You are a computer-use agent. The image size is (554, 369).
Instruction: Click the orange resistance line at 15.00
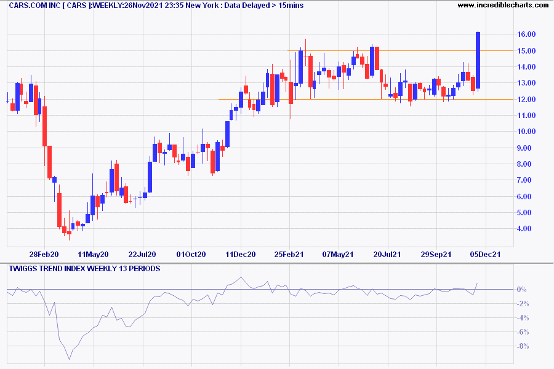[x=400, y=51]
